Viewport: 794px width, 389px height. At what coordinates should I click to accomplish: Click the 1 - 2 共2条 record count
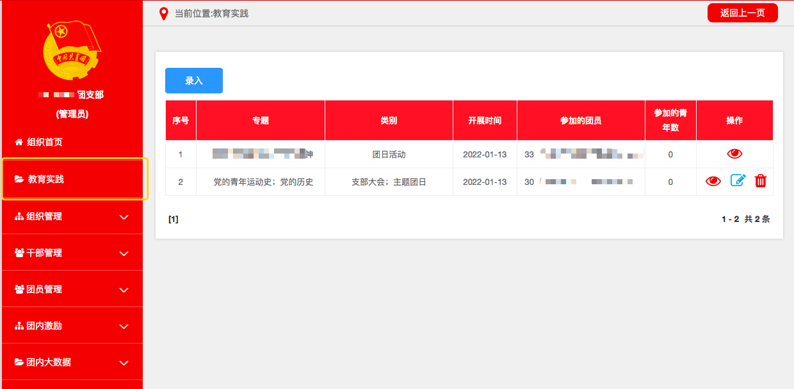(x=745, y=219)
